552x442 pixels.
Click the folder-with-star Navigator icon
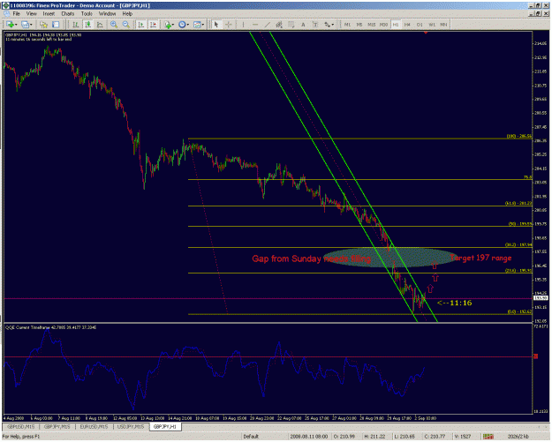coord(43,25)
